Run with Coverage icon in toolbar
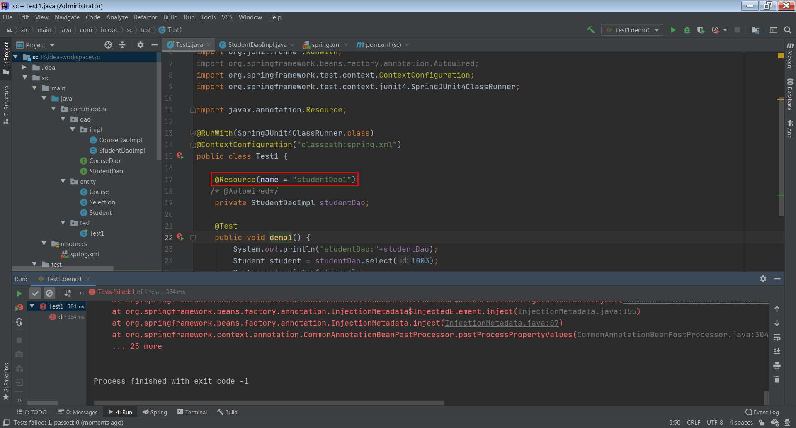This screenshot has height=428, width=796. click(x=701, y=30)
